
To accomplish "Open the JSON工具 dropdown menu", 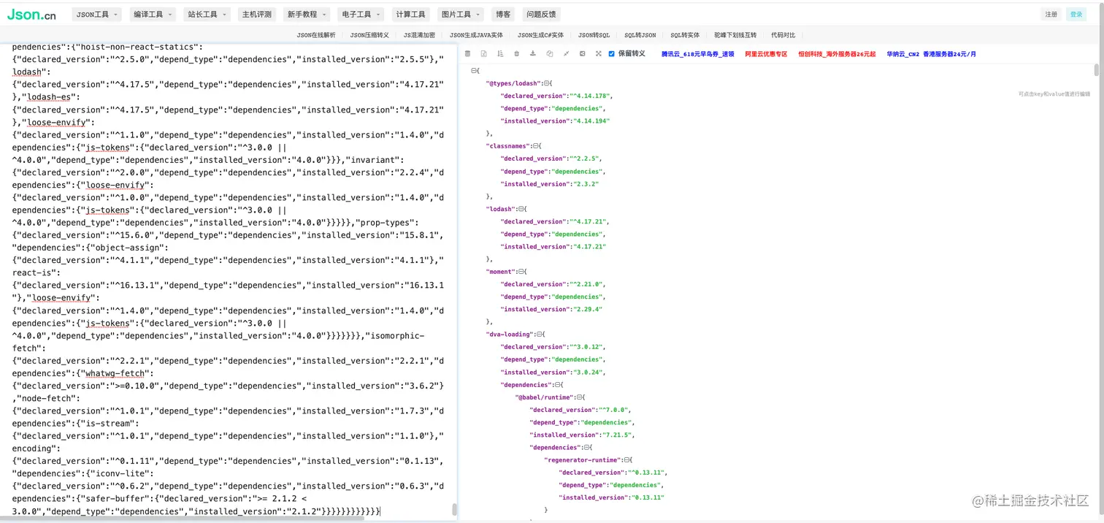I will coord(96,14).
